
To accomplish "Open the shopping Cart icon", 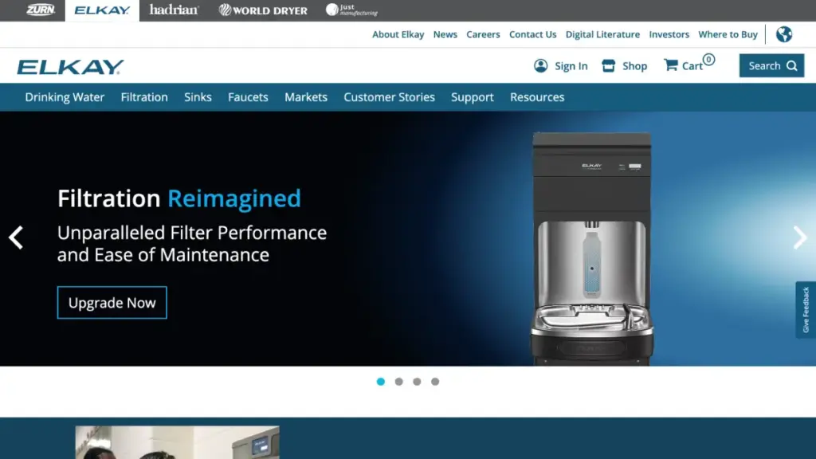I will (671, 65).
